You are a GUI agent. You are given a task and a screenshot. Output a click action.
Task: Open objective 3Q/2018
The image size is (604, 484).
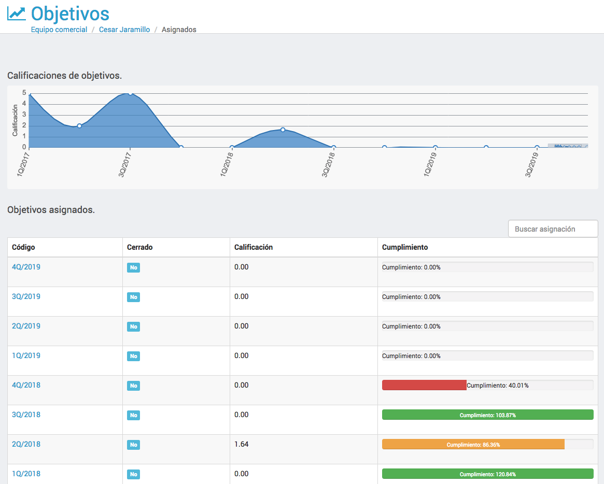point(26,415)
